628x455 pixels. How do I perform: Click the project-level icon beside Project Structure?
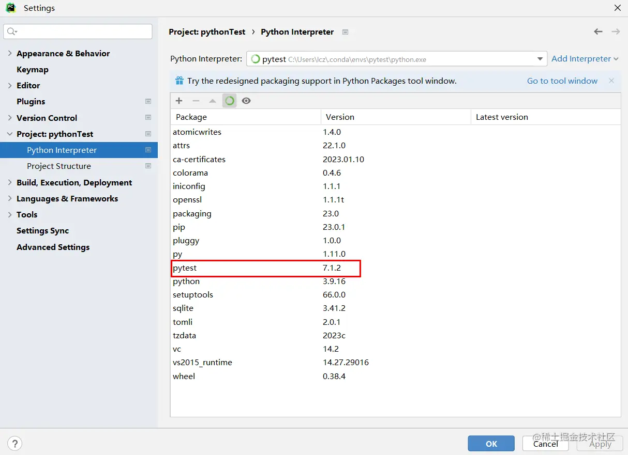(x=148, y=166)
